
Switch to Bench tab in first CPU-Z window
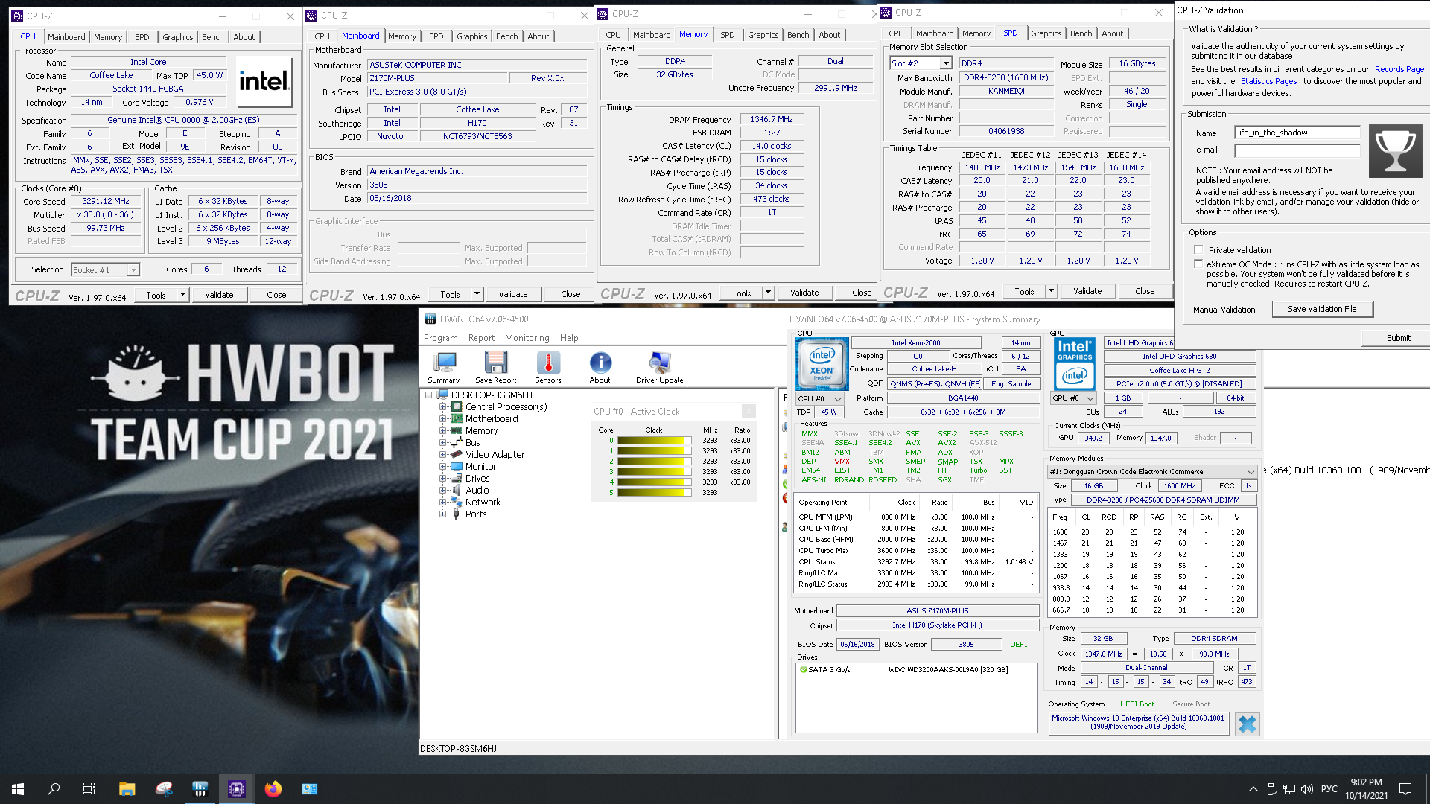212,37
